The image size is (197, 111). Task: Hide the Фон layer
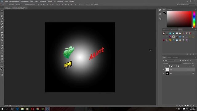164,74
